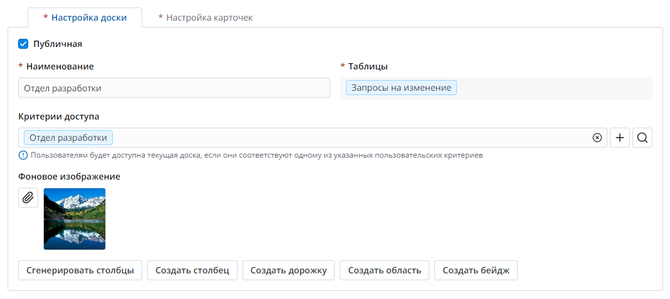670x299 pixels.
Task: Open access criteria search with magnifier icon
Action: pyautogui.click(x=642, y=138)
